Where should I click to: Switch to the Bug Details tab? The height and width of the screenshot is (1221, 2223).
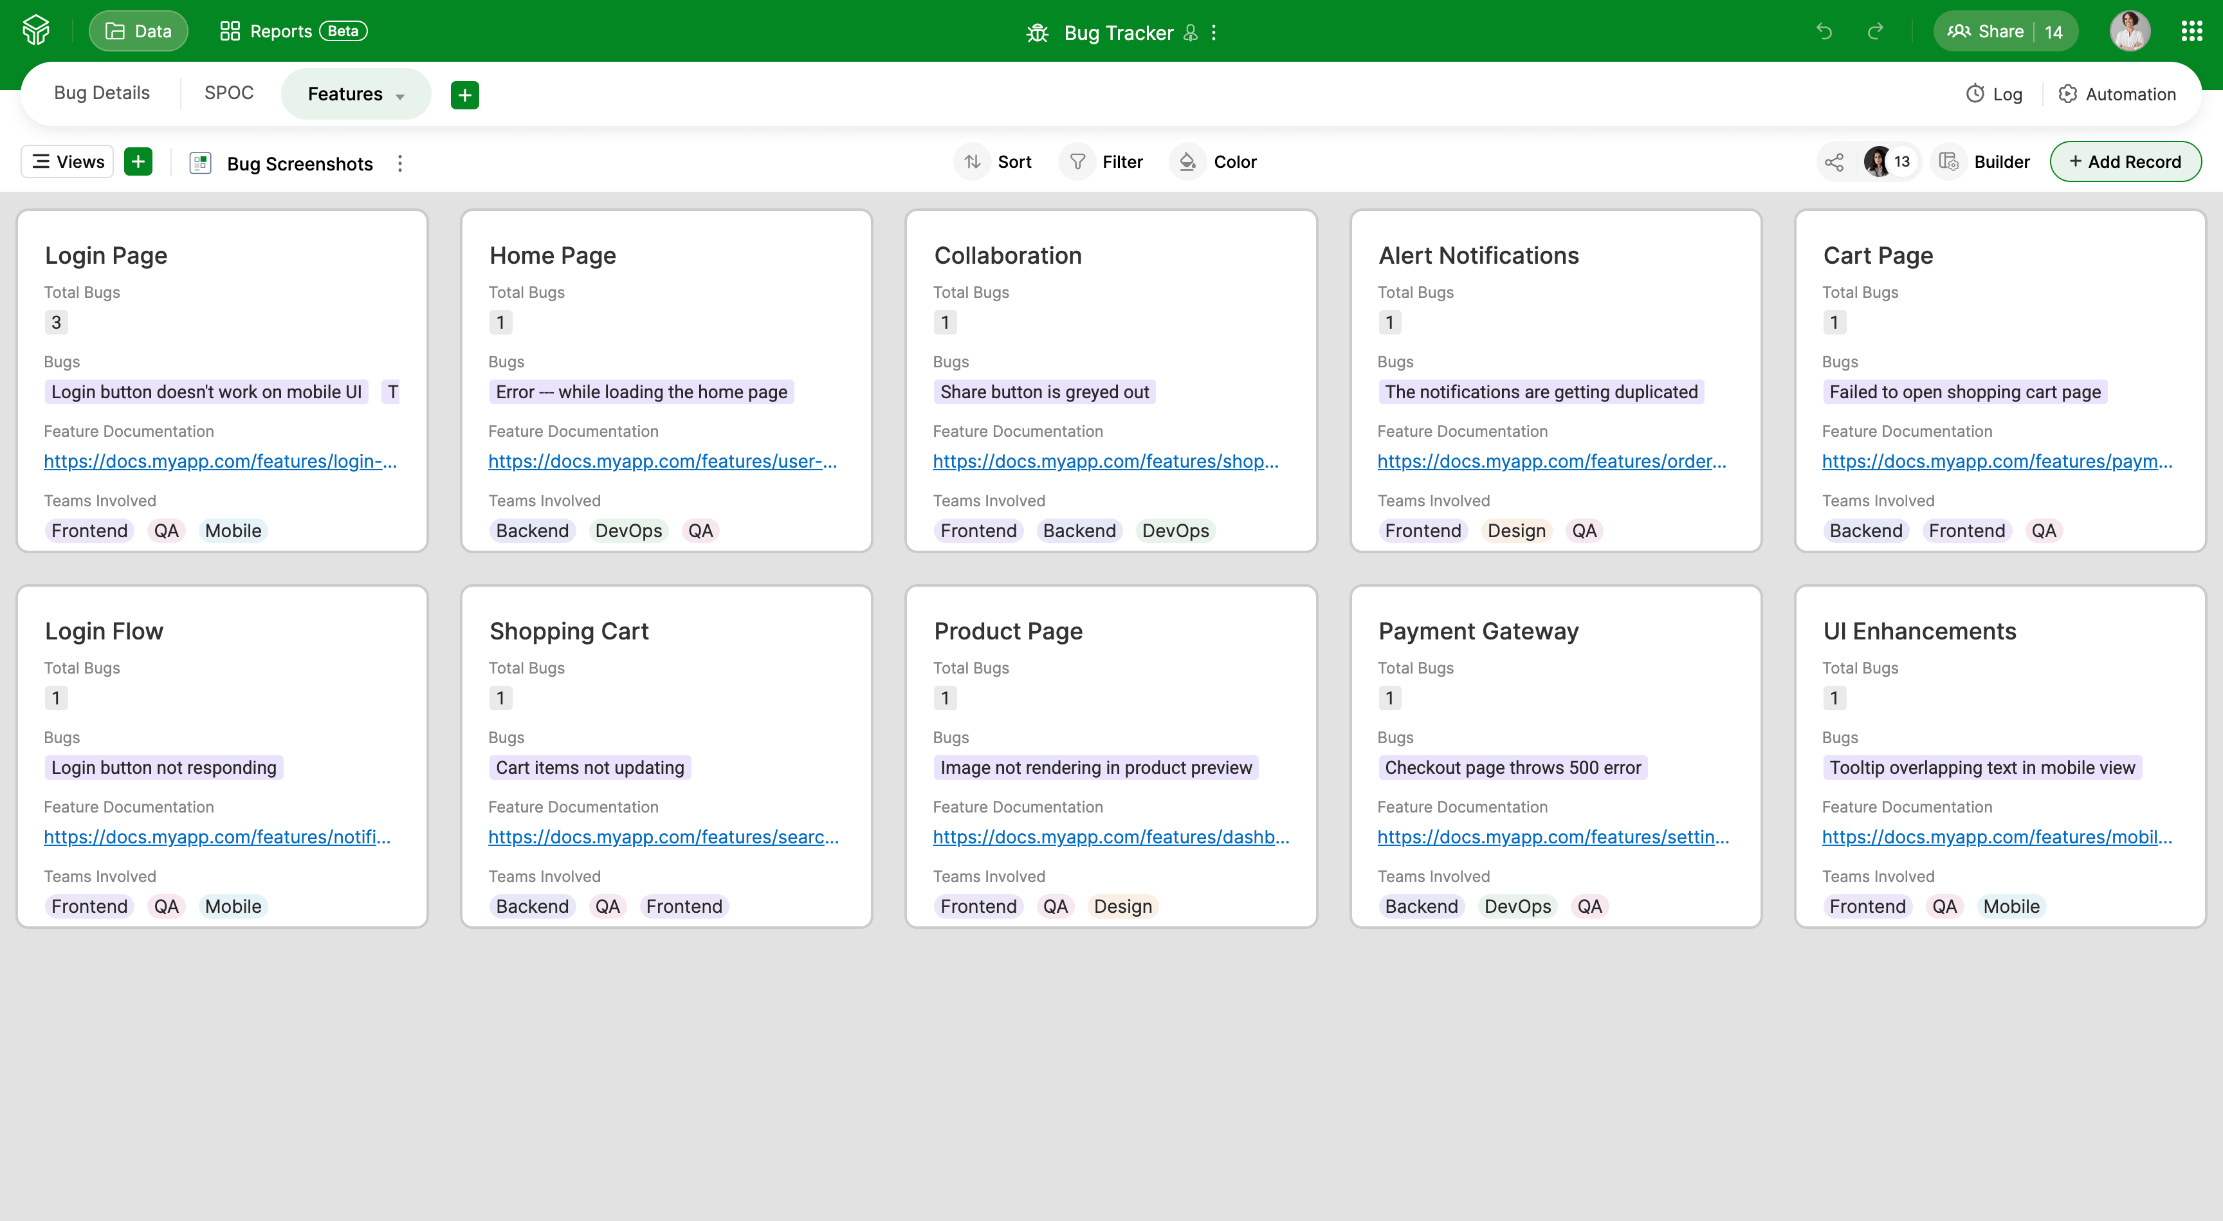point(102,93)
